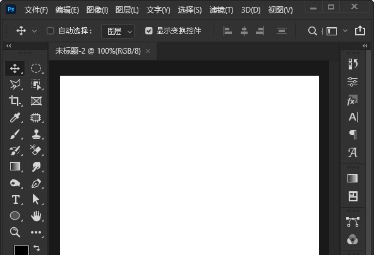Select the Background Eraser tool
Screen dimensions: 374x255
tap(36, 150)
